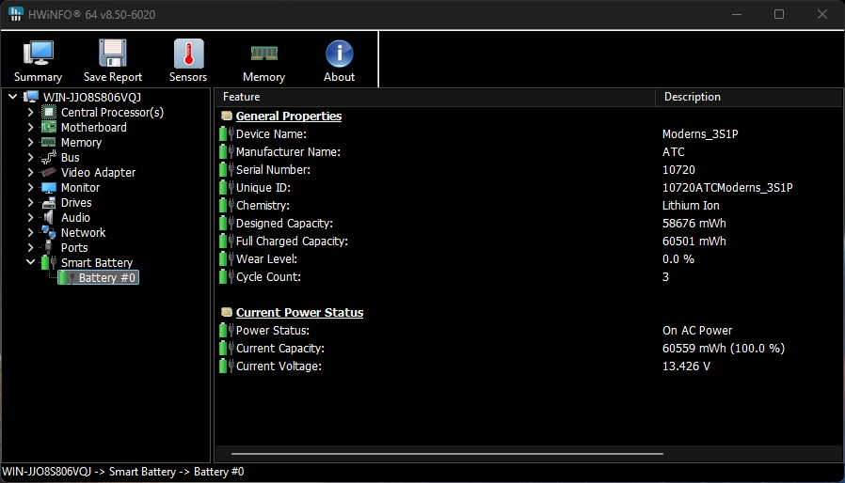845x483 pixels.
Task: Select the Smart Battery tree label
Action: (97, 263)
